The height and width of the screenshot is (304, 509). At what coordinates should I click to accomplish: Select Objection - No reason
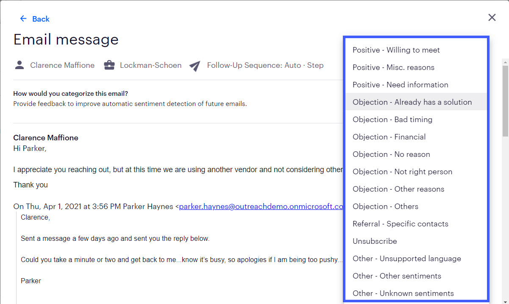[416, 154]
